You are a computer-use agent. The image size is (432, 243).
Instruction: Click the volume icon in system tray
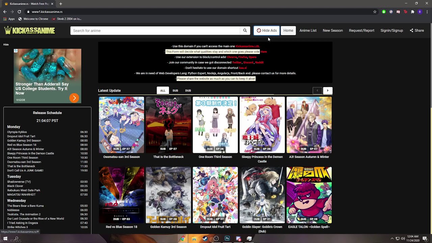[403, 239]
